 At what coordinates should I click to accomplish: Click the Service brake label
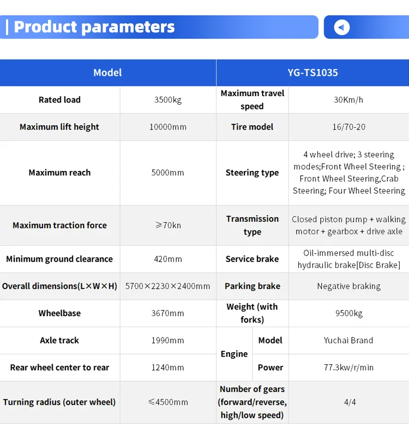tap(252, 259)
